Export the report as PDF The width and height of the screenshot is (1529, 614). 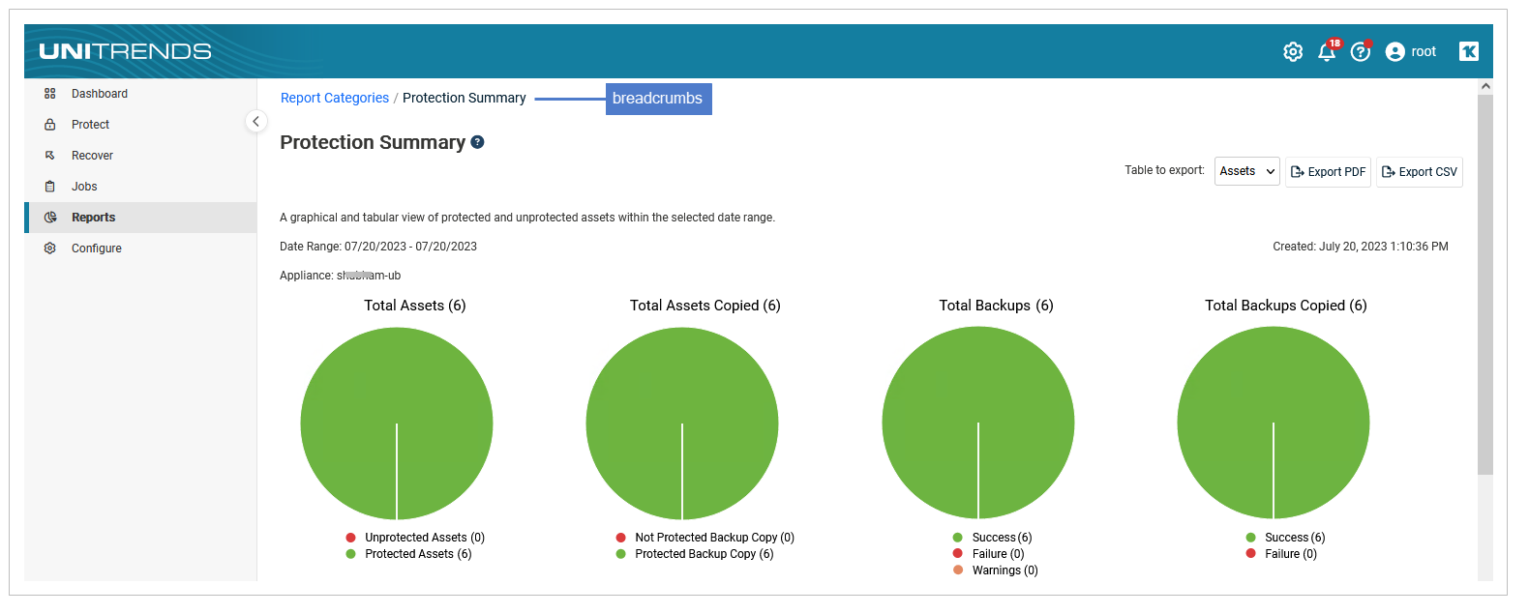point(1328,172)
